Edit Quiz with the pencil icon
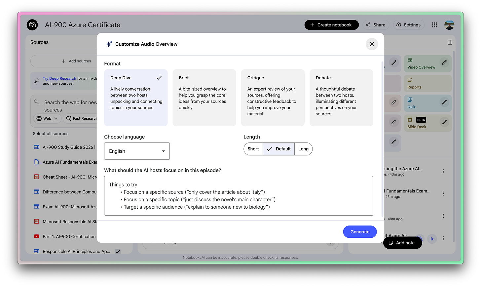This screenshot has width=481, height=287. click(x=444, y=102)
